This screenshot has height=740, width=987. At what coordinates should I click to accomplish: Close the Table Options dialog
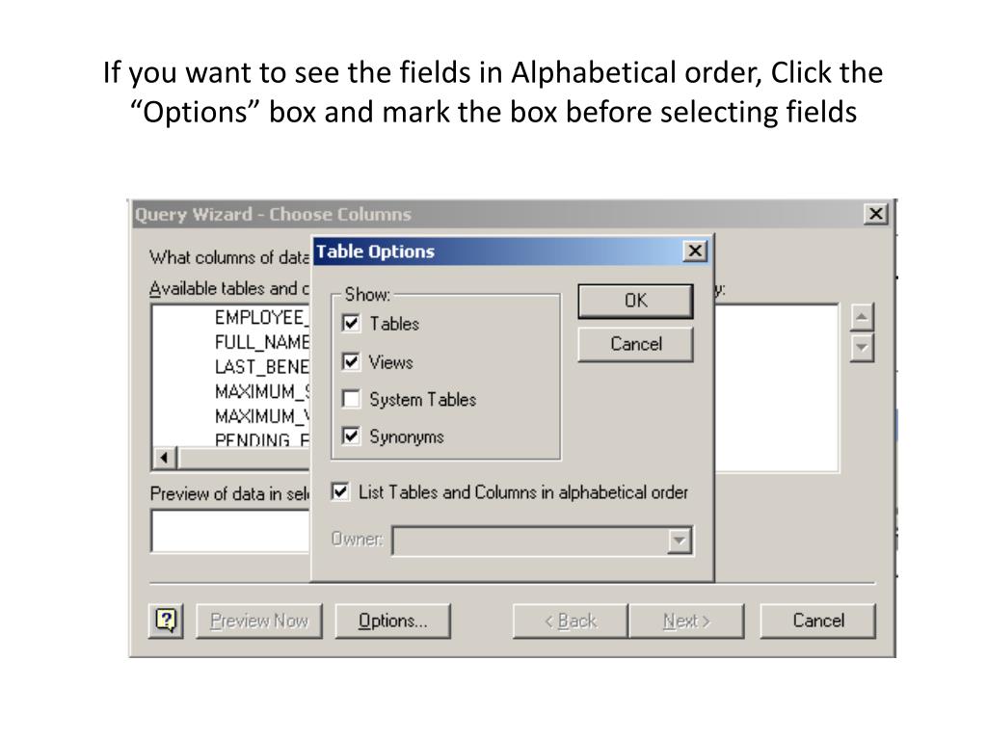pos(695,251)
